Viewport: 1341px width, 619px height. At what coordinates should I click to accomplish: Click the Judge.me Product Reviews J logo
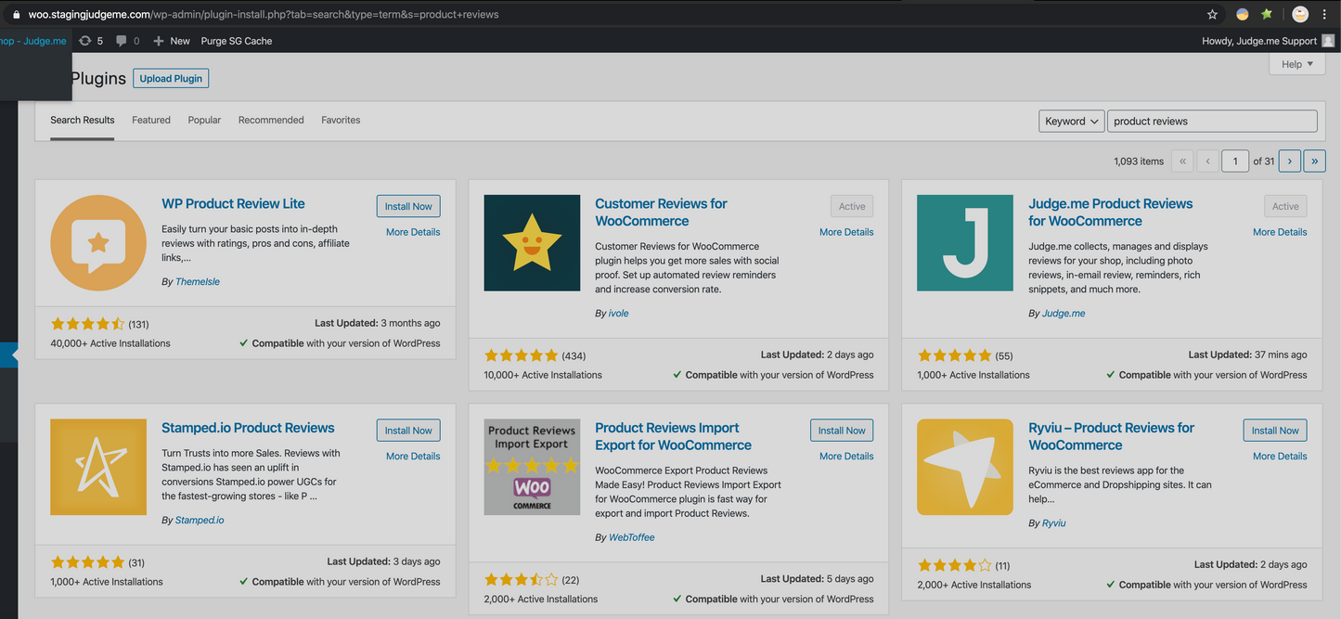tap(965, 242)
